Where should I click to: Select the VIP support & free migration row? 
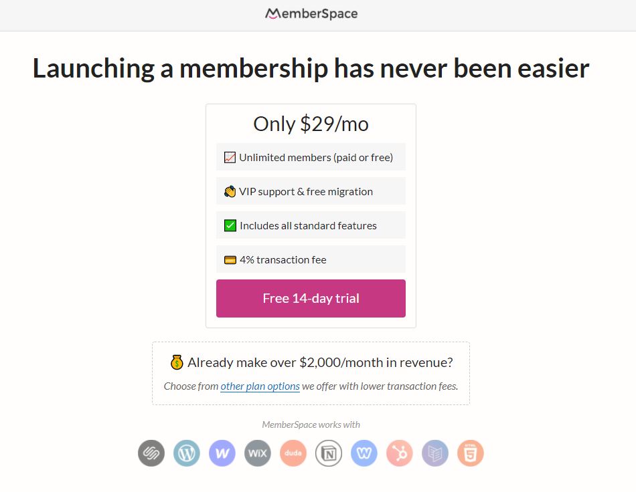tap(311, 191)
